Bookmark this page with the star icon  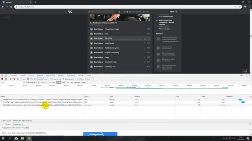coord(239,7)
